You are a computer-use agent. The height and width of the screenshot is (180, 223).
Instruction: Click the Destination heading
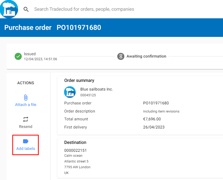point(75,143)
